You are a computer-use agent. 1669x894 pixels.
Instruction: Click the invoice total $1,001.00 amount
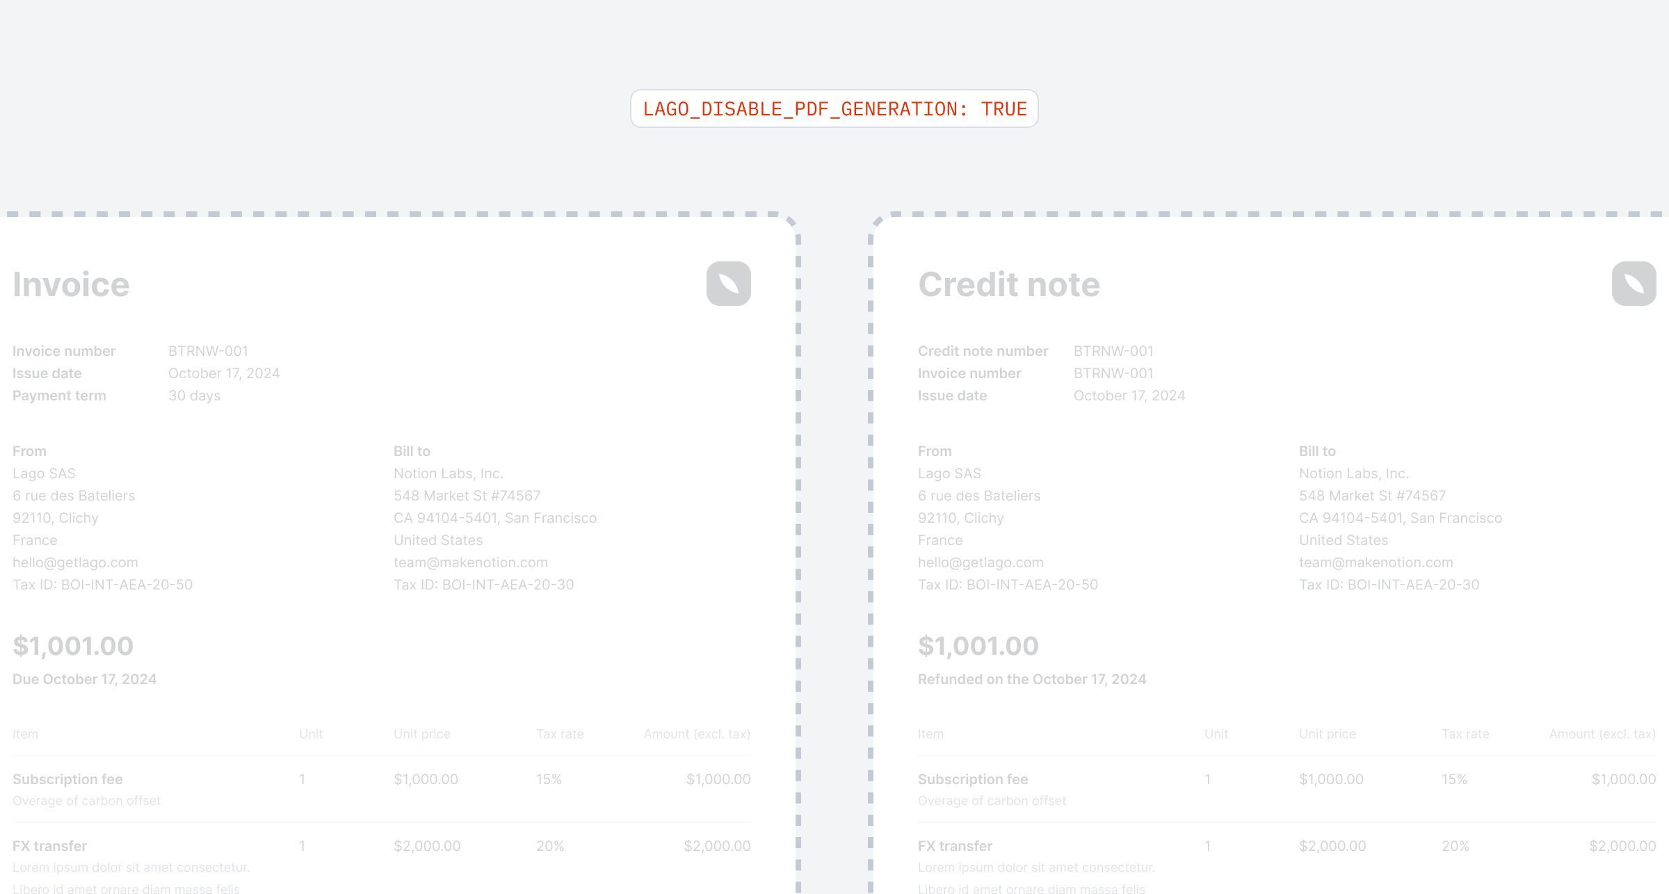tap(73, 646)
